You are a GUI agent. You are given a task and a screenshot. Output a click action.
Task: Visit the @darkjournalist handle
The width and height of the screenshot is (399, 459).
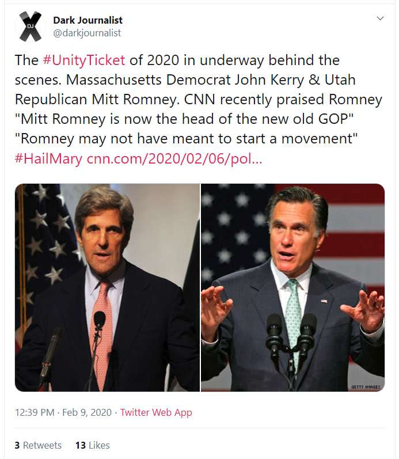tap(87, 33)
